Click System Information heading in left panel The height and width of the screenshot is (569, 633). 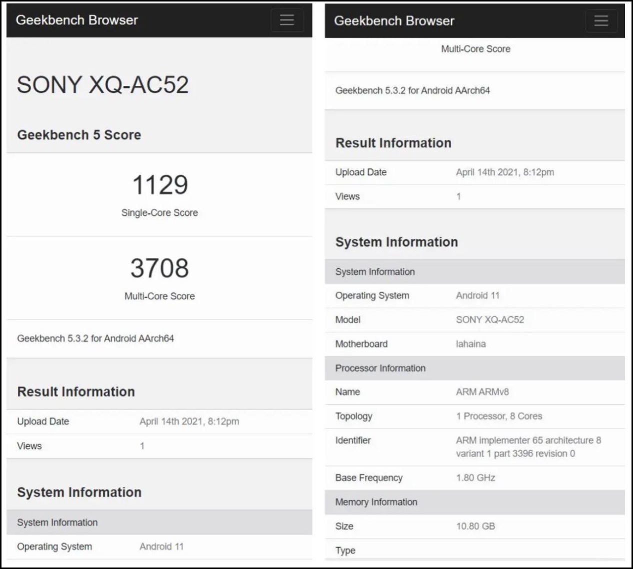79,492
